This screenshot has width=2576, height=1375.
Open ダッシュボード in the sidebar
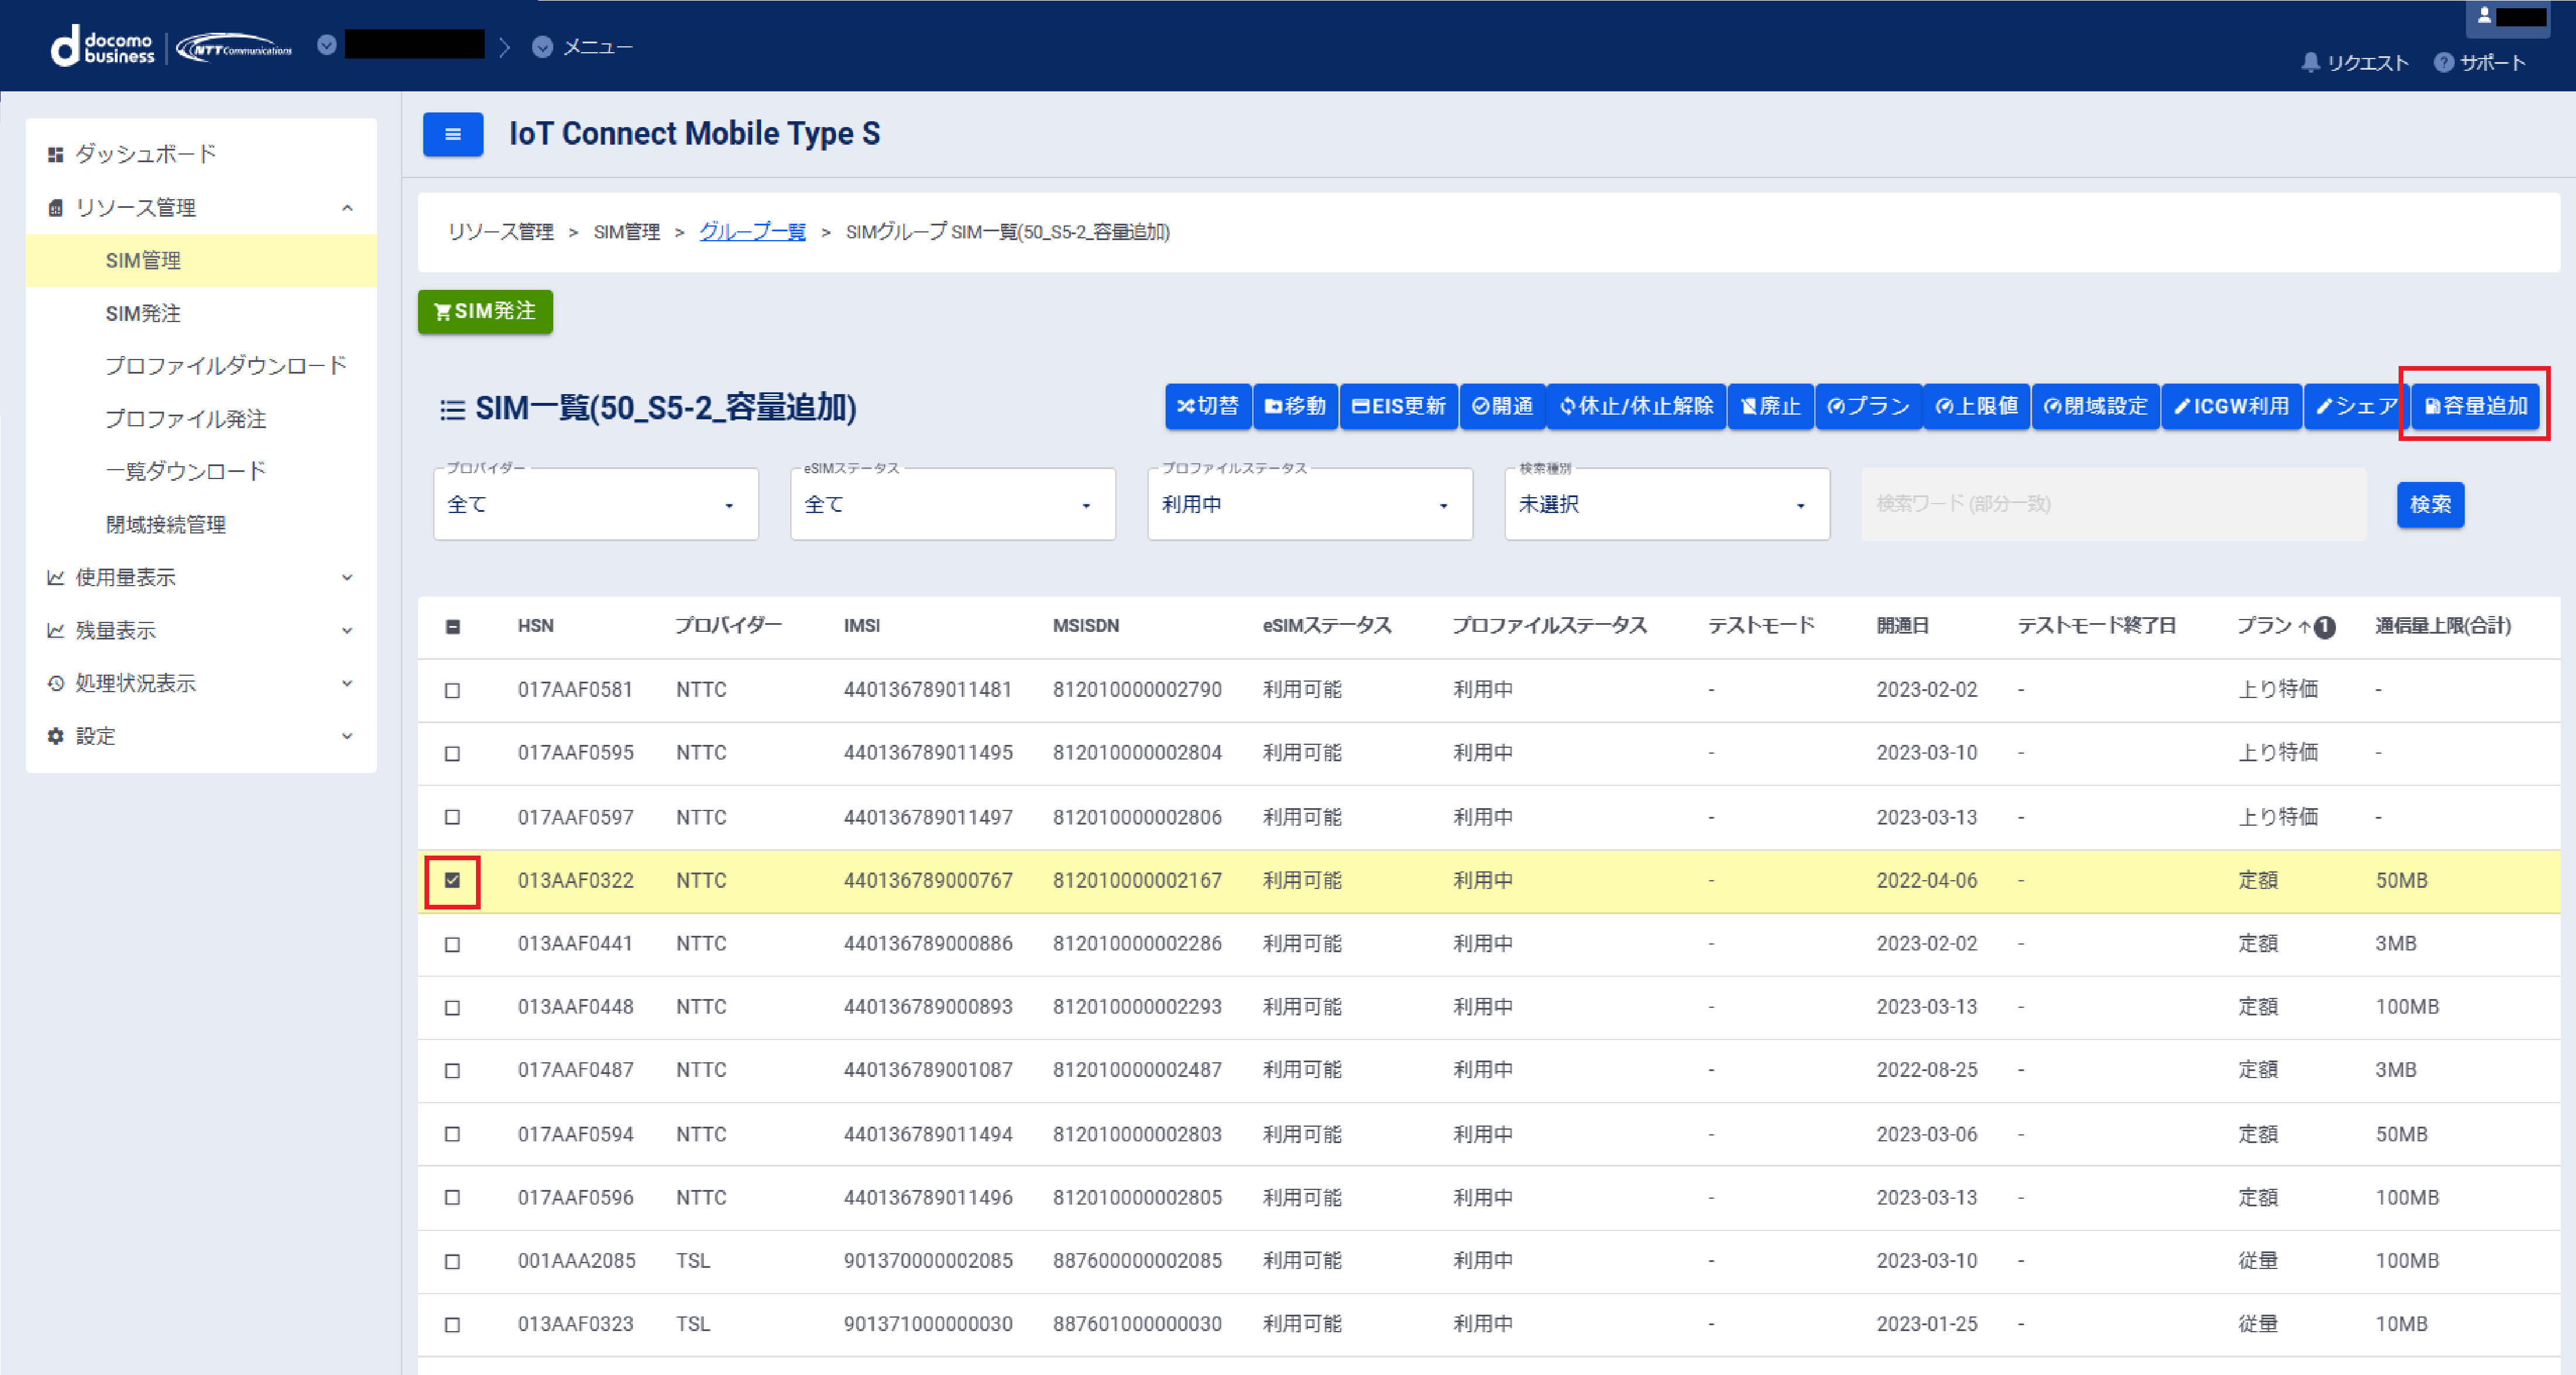pos(146,154)
